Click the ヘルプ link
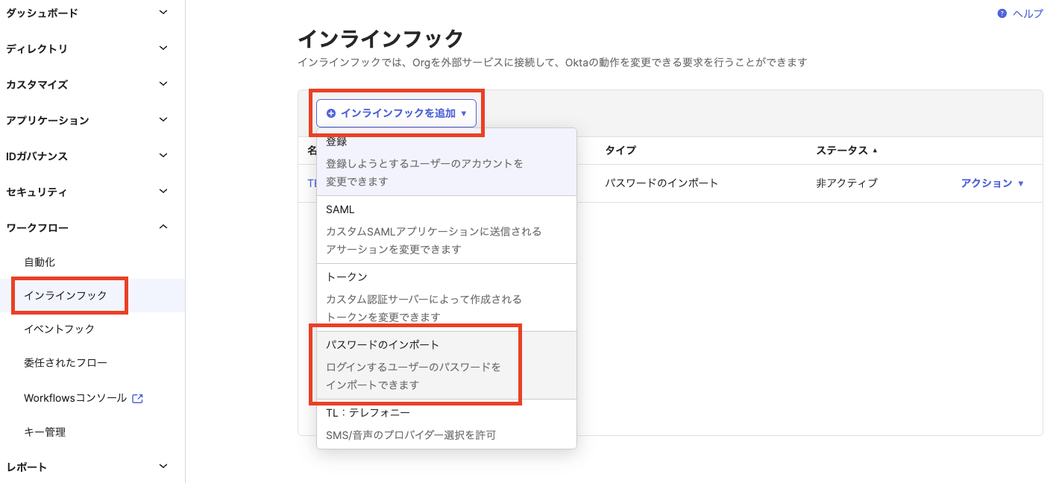 tap(1028, 13)
